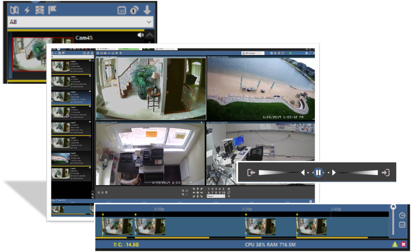The width and height of the screenshot is (411, 252).
Task: Select the flag icon to show flagged clips
Action: (x=52, y=9)
